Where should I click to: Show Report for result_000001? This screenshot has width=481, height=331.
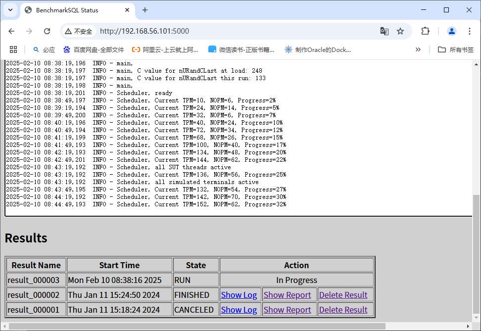(287, 309)
